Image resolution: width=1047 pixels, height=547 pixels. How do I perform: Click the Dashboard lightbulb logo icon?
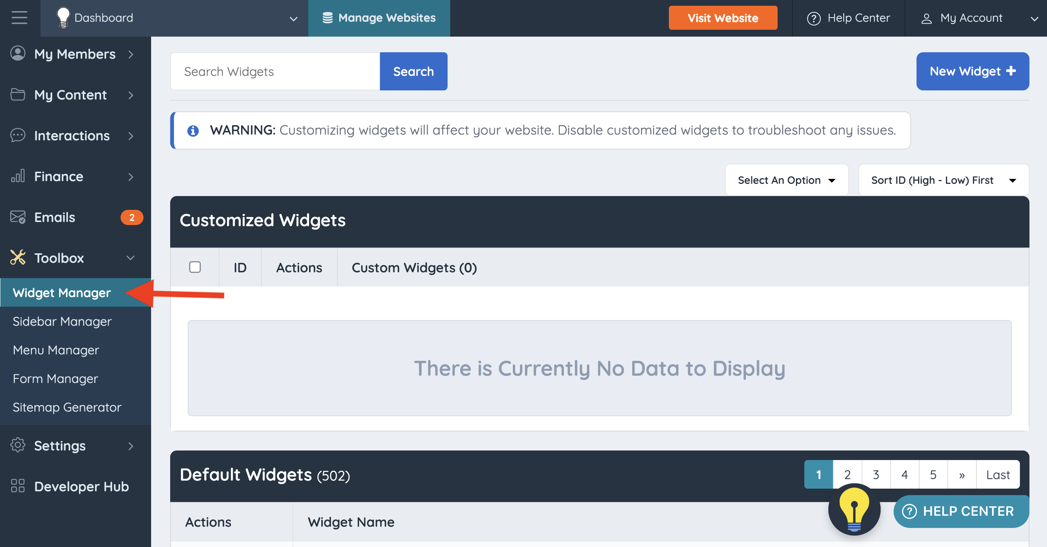[x=63, y=18]
